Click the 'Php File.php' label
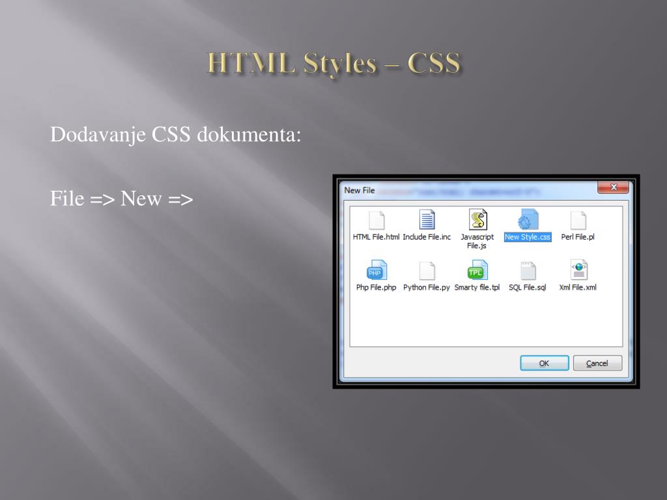 pos(376,287)
